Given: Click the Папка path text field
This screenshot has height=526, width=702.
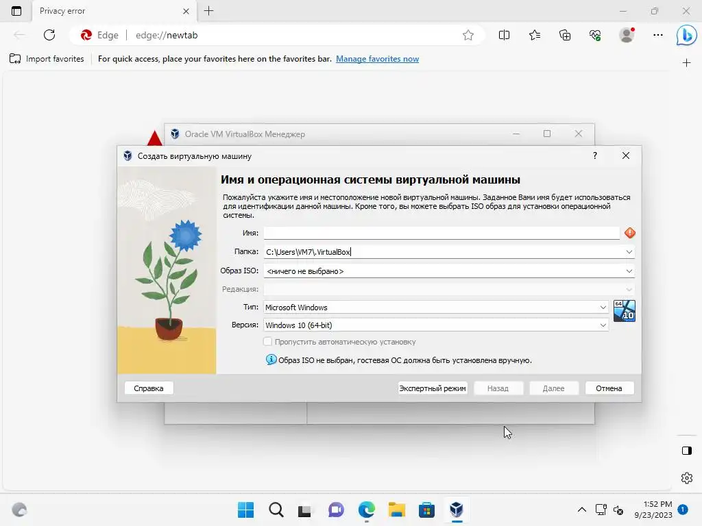Looking at the screenshot, I should click(x=444, y=252).
